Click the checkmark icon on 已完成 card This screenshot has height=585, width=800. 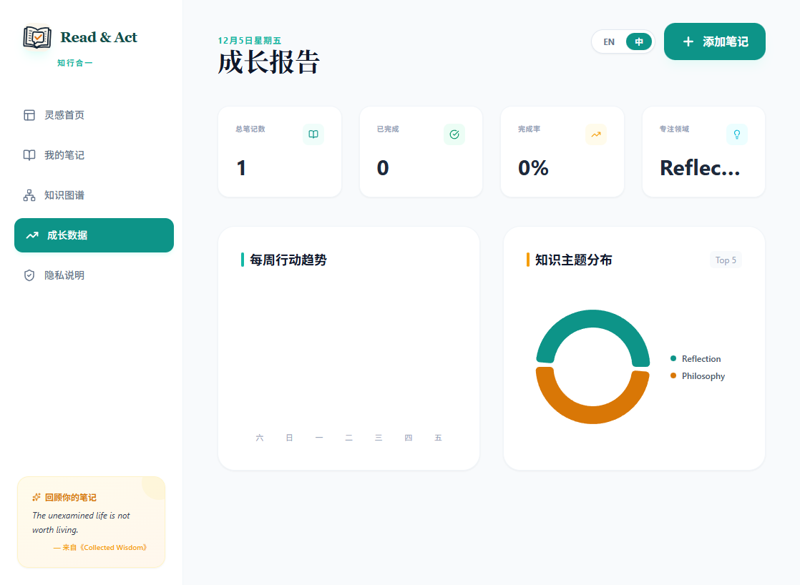click(x=454, y=134)
